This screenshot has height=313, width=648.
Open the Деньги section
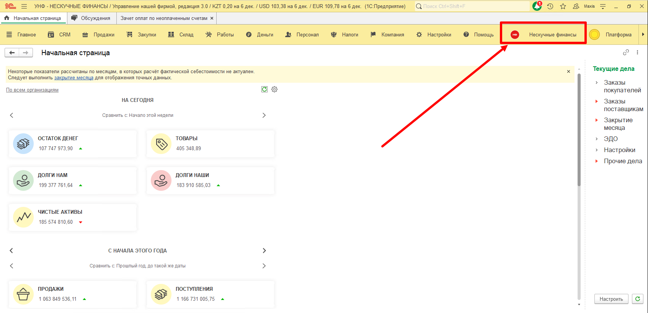260,34
